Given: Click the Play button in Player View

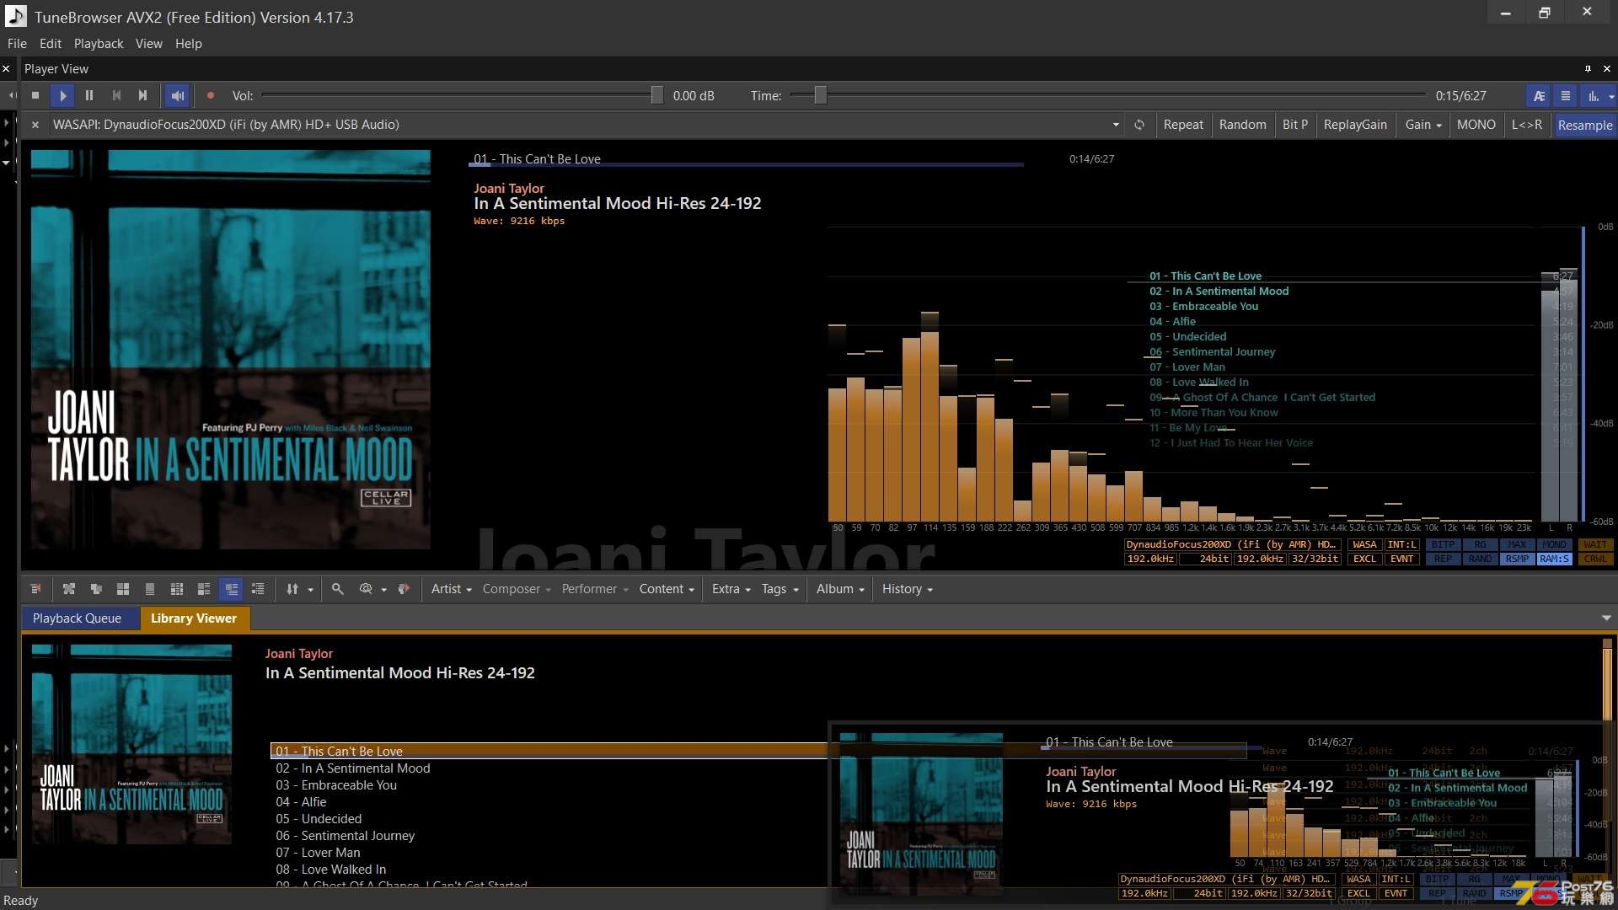Looking at the screenshot, I should 62,95.
